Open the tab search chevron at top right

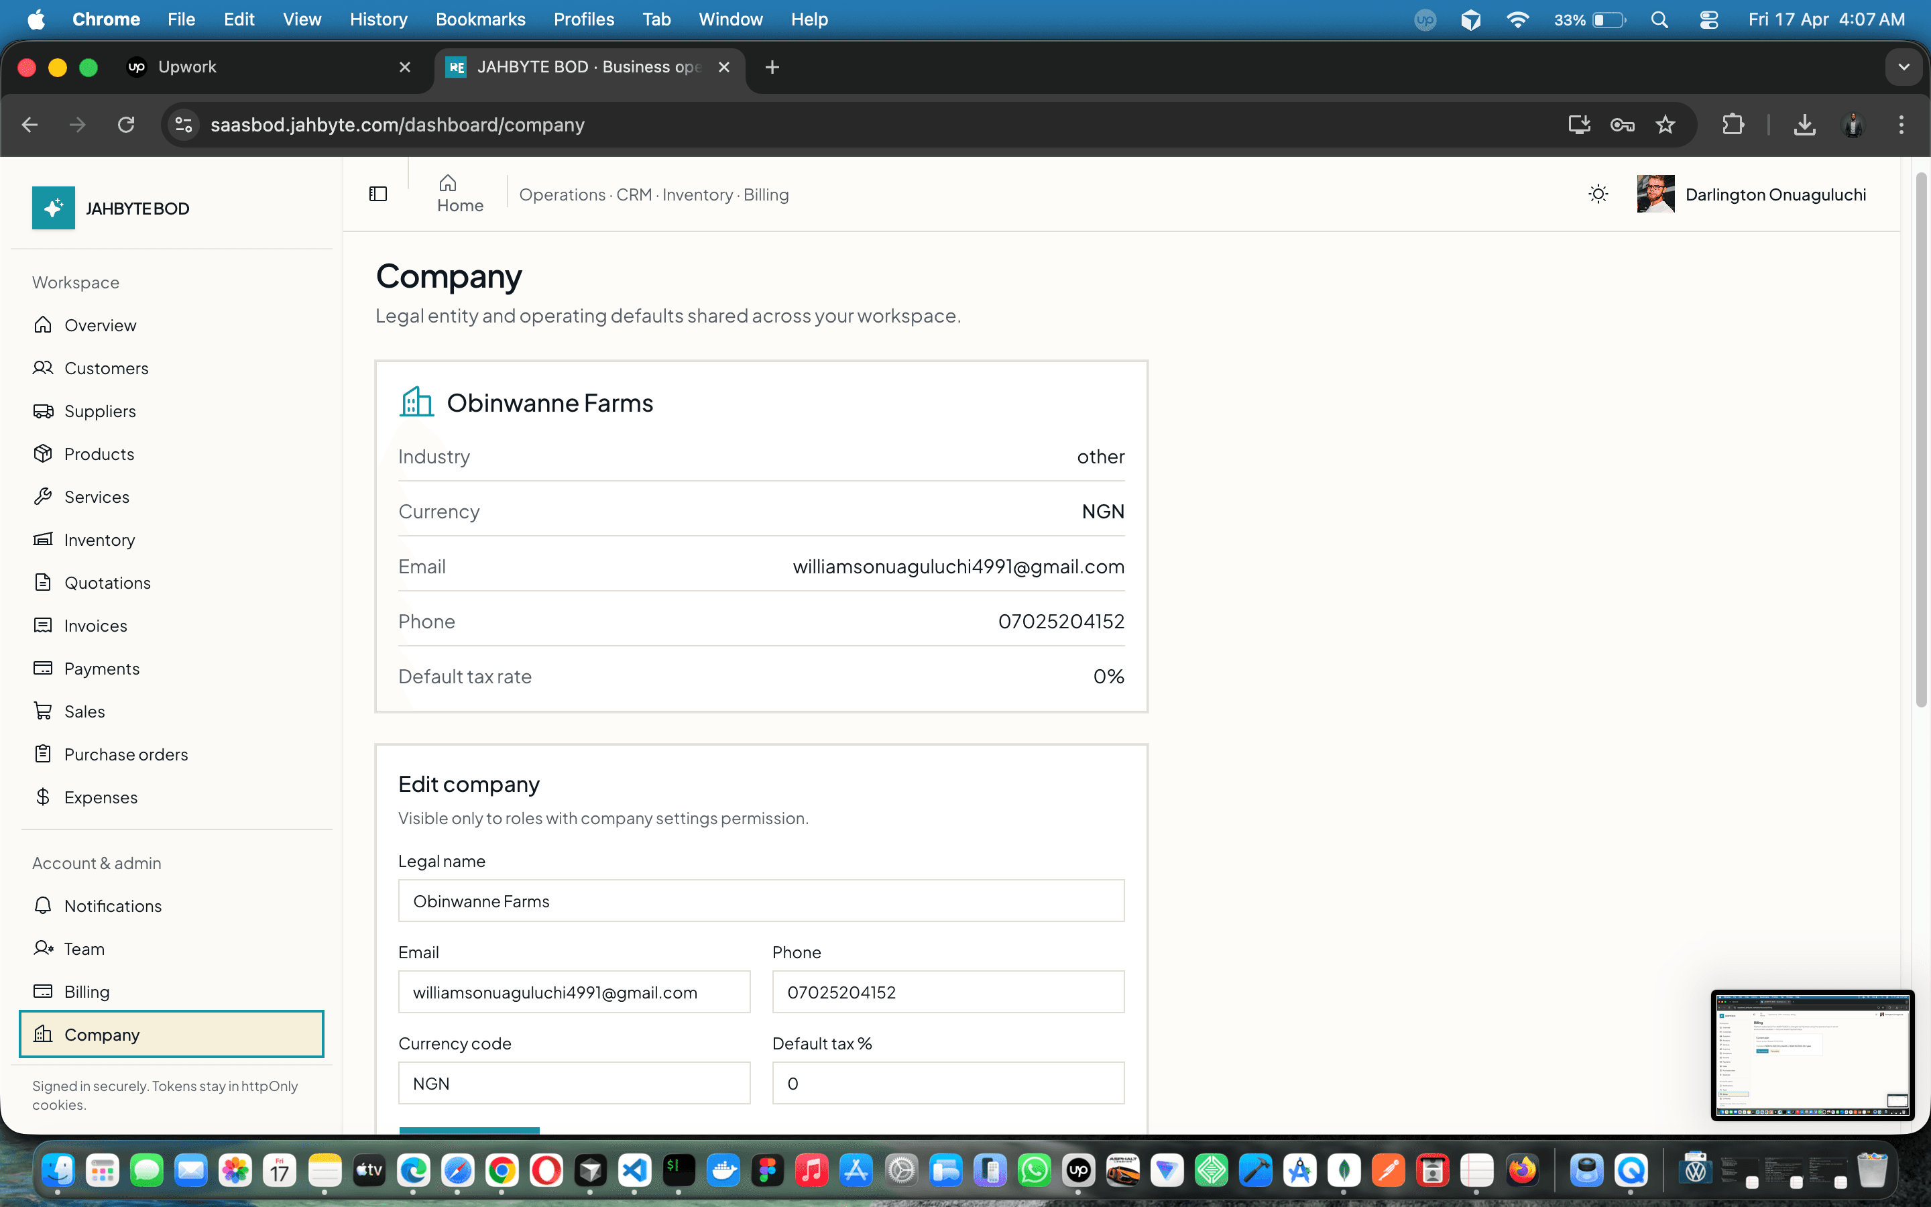1905,67
